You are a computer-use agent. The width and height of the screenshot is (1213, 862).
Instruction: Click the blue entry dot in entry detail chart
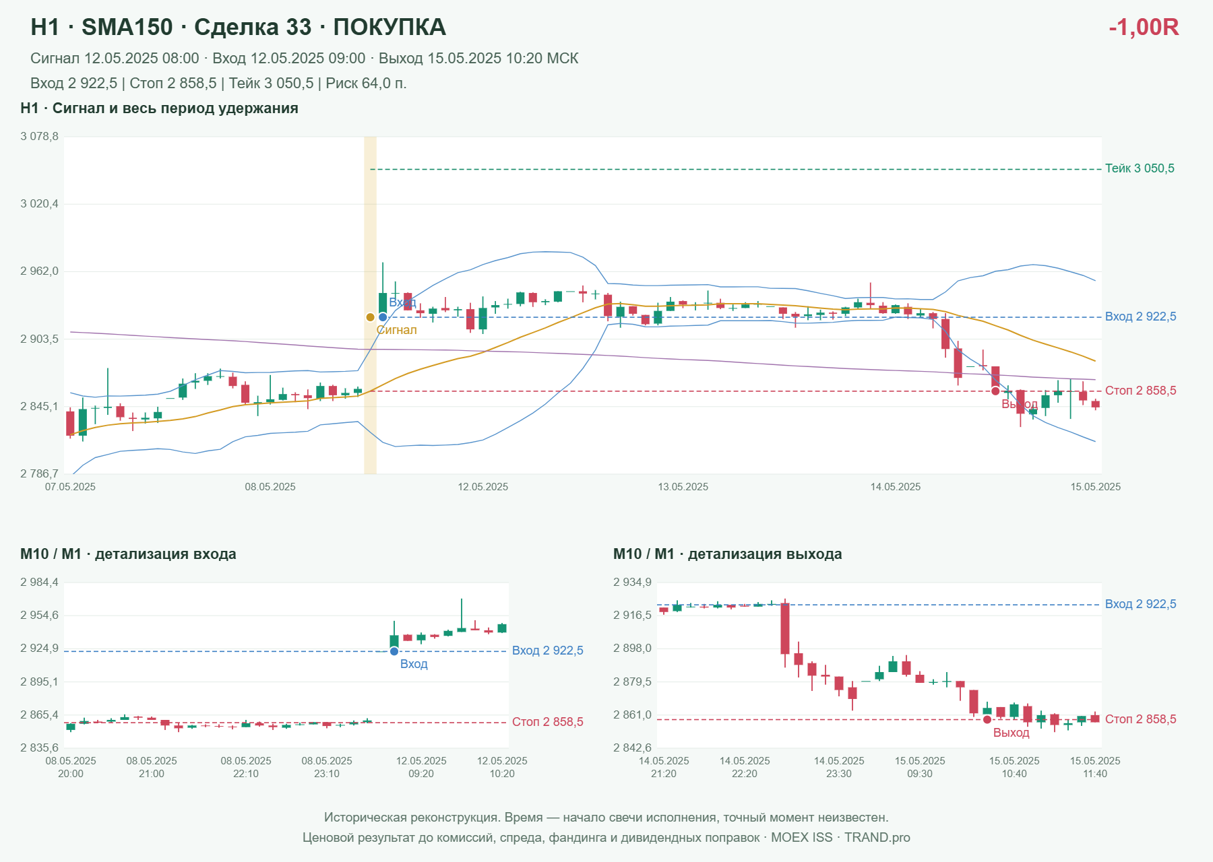(394, 651)
